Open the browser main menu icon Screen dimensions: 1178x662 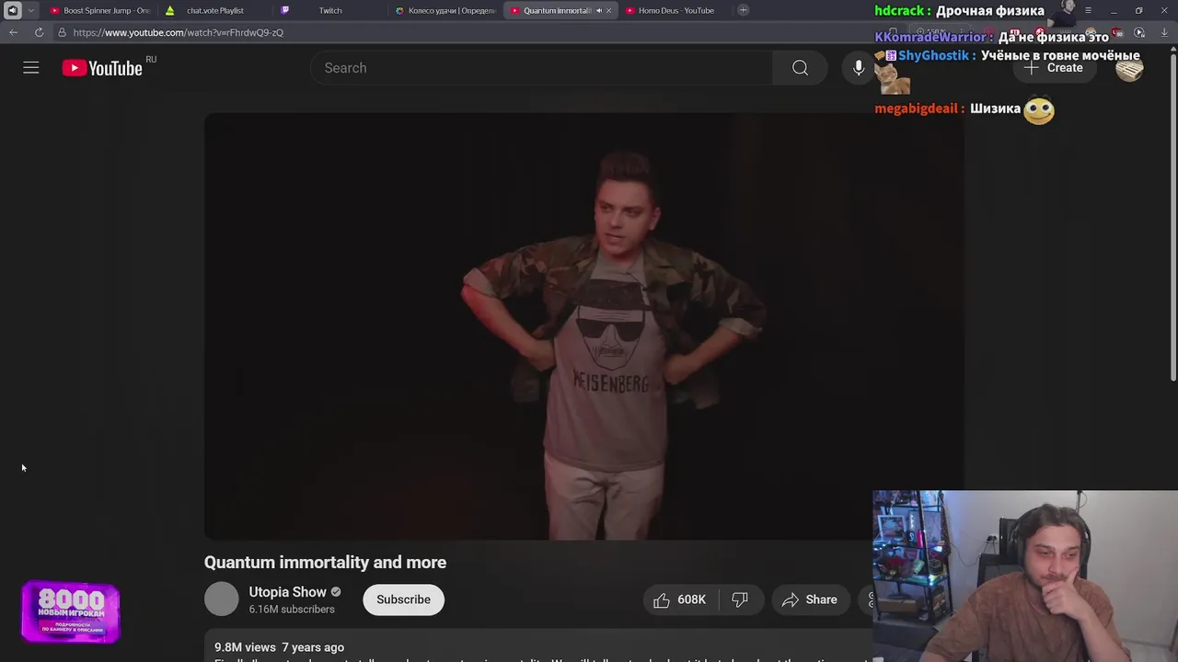1089,10
